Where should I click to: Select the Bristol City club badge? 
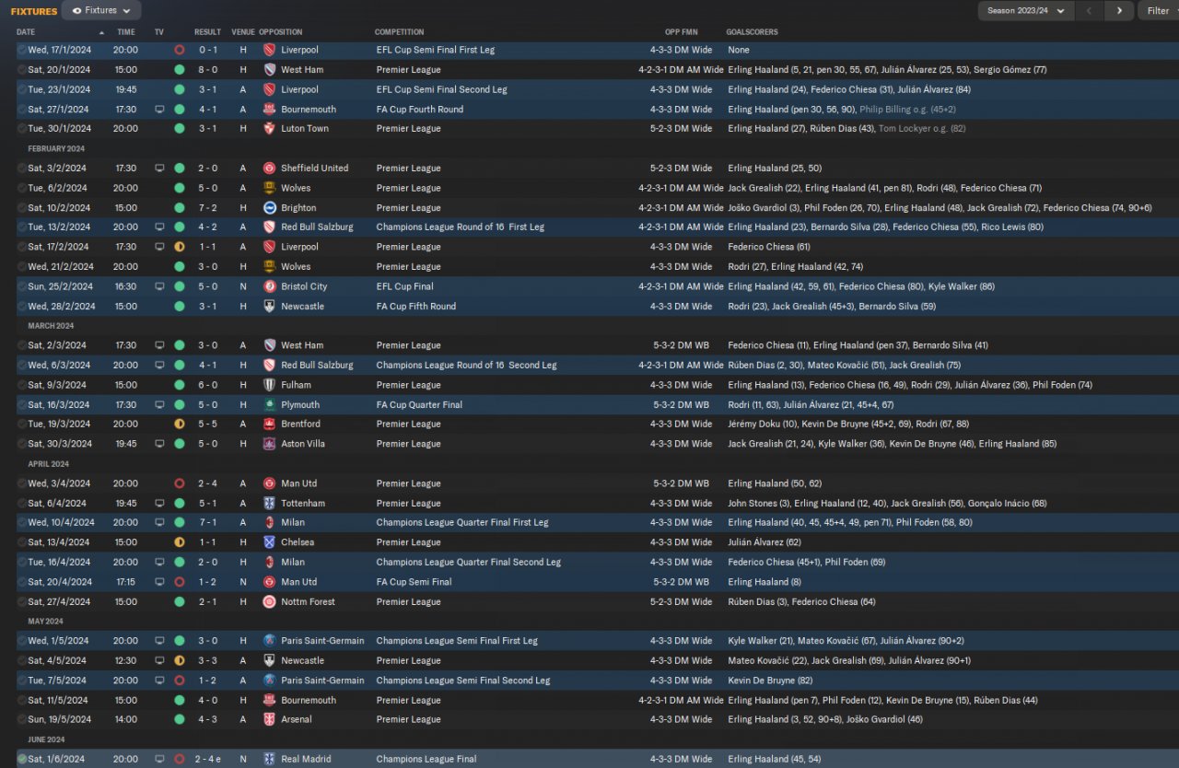269,286
